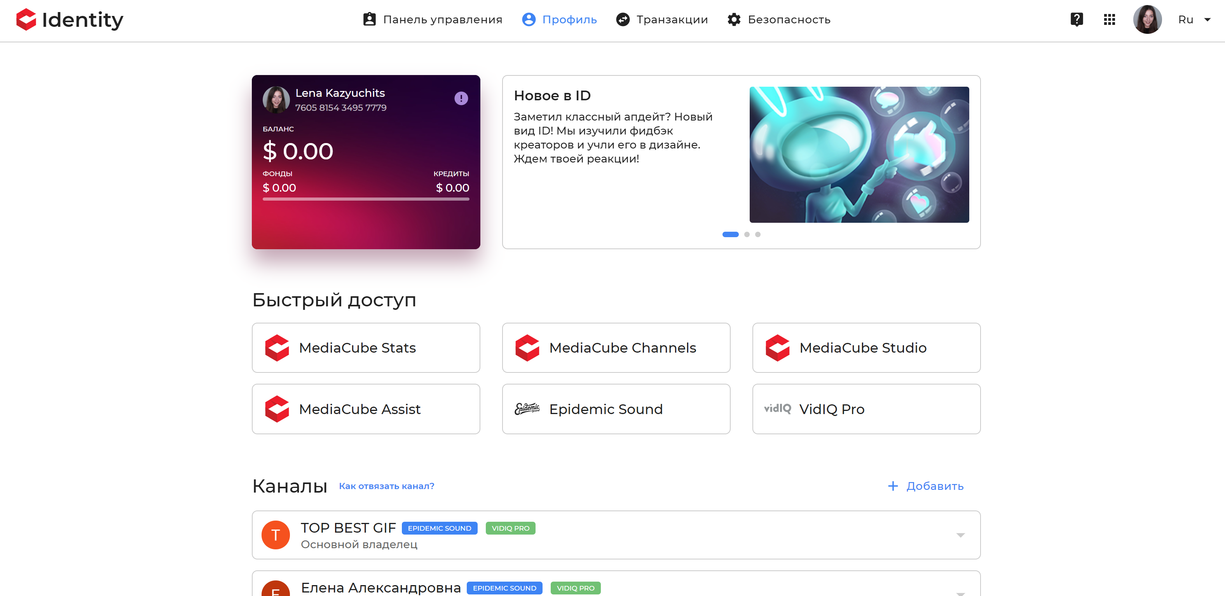
Task: Open MediaCube Studio quick access card
Action: tap(866, 348)
